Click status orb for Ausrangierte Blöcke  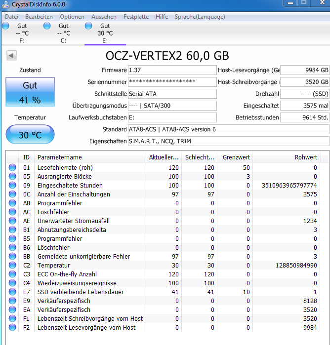pyautogui.click(x=12, y=176)
